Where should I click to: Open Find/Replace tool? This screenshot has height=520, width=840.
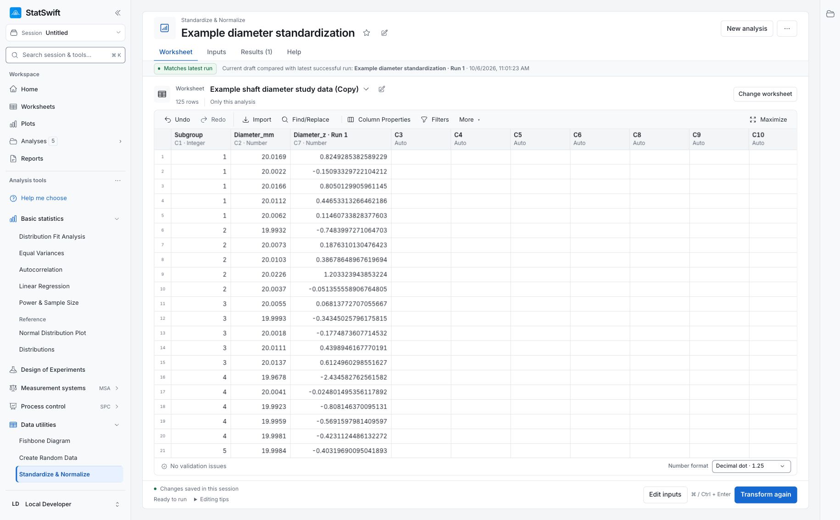pos(306,119)
